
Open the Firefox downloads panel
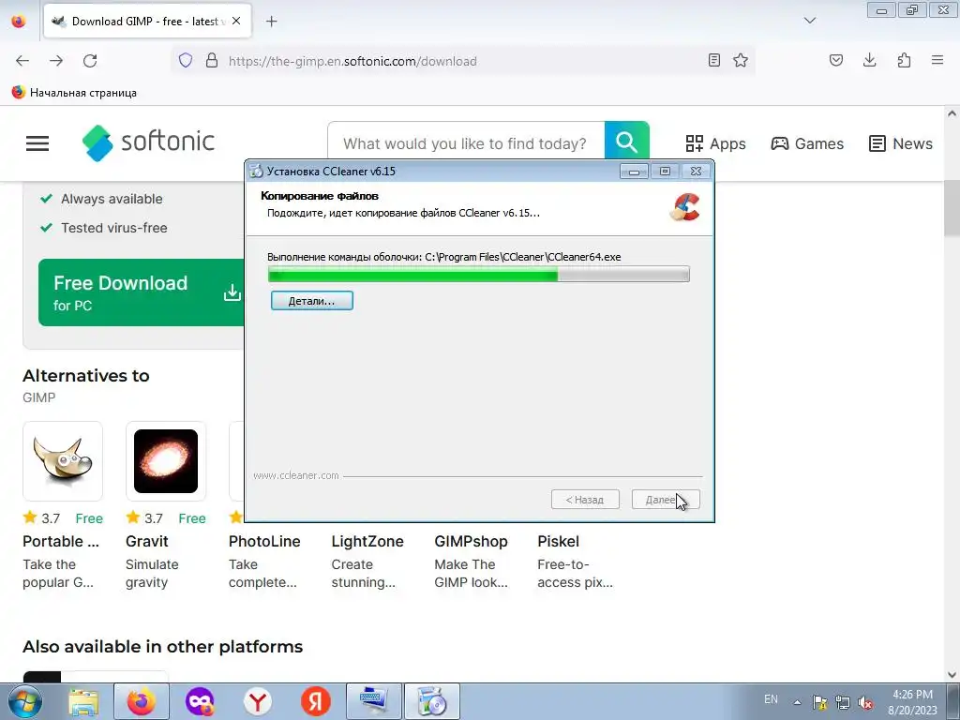(x=869, y=60)
